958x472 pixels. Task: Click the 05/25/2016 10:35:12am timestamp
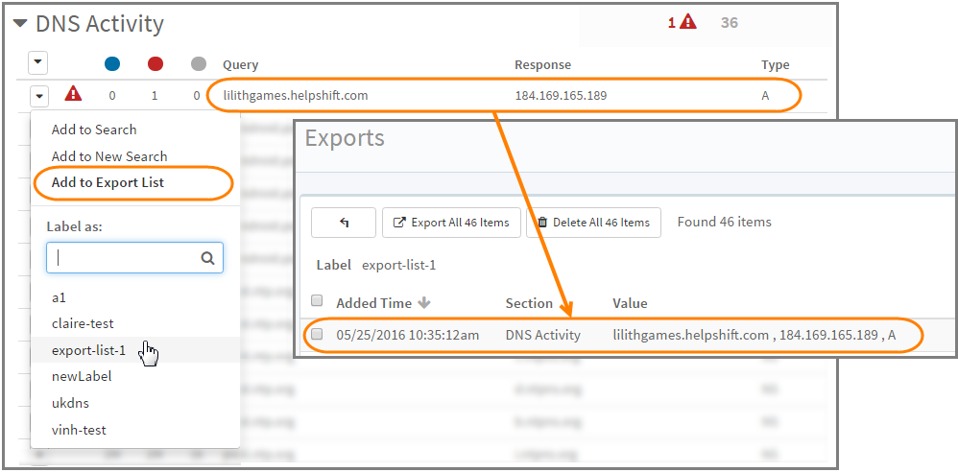click(408, 335)
